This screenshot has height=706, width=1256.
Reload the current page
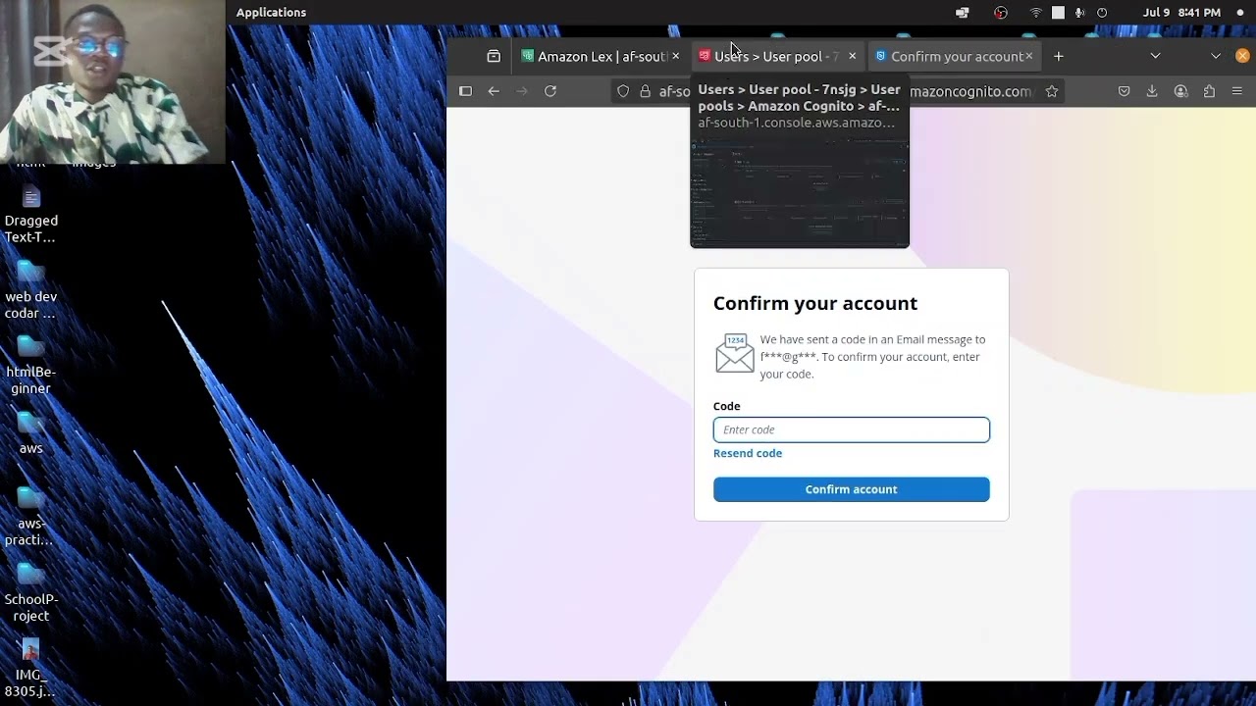pos(550,91)
